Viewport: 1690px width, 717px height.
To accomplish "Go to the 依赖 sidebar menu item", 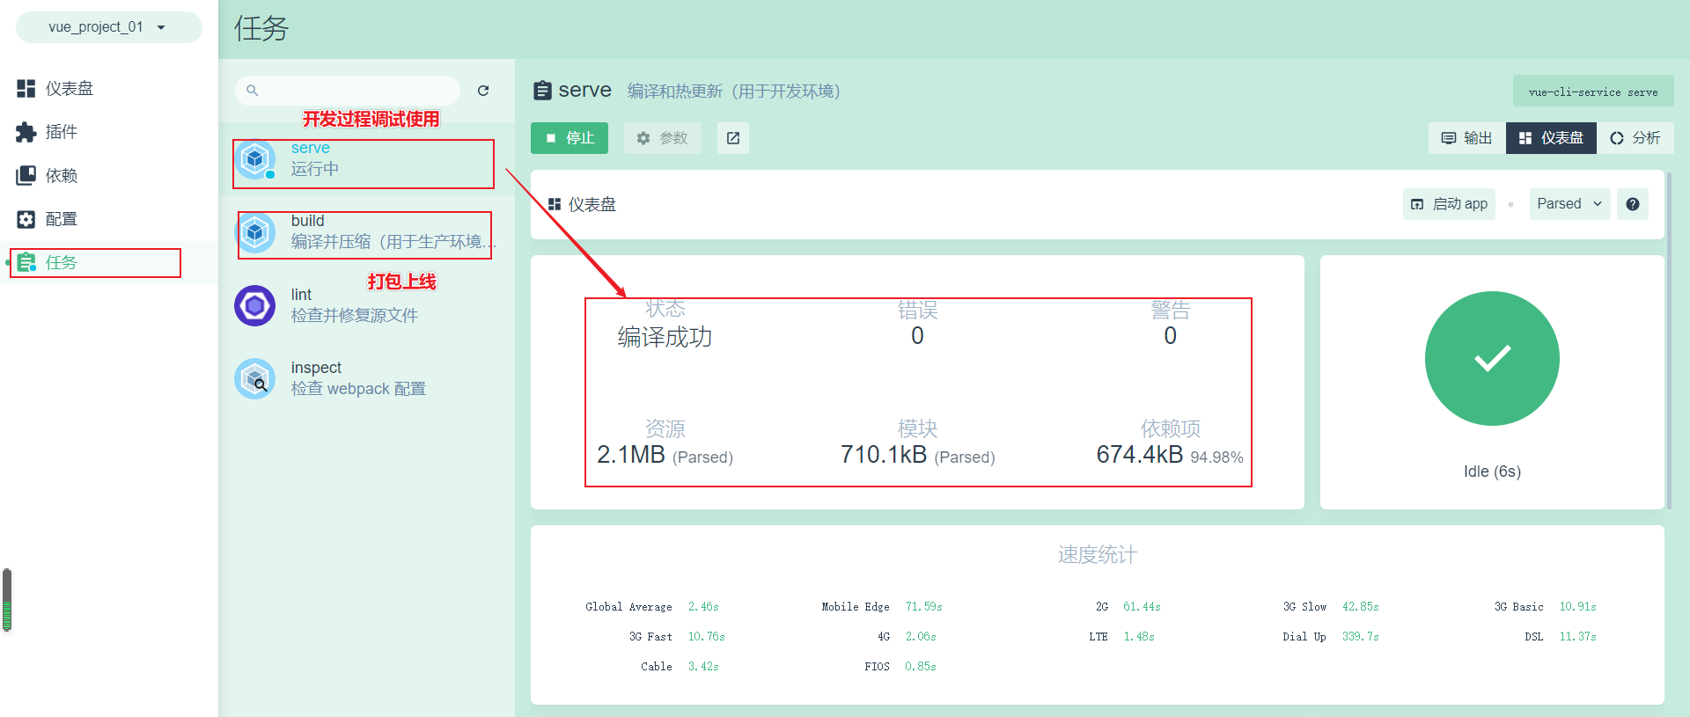I will pyautogui.click(x=109, y=175).
